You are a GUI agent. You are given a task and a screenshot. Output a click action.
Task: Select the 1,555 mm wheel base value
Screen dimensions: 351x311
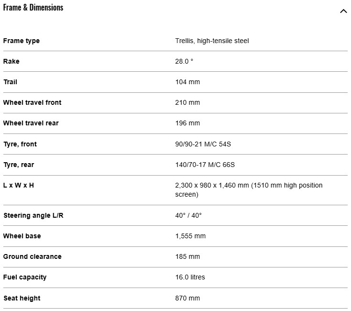[190, 236]
